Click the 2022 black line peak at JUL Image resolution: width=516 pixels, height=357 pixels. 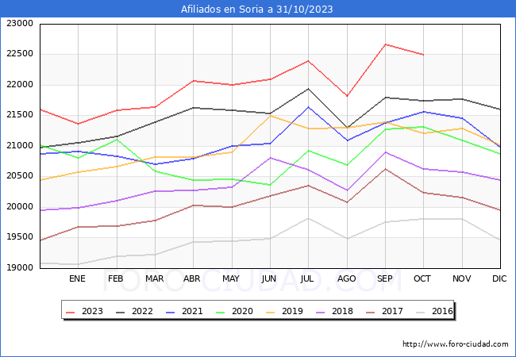coord(308,89)
